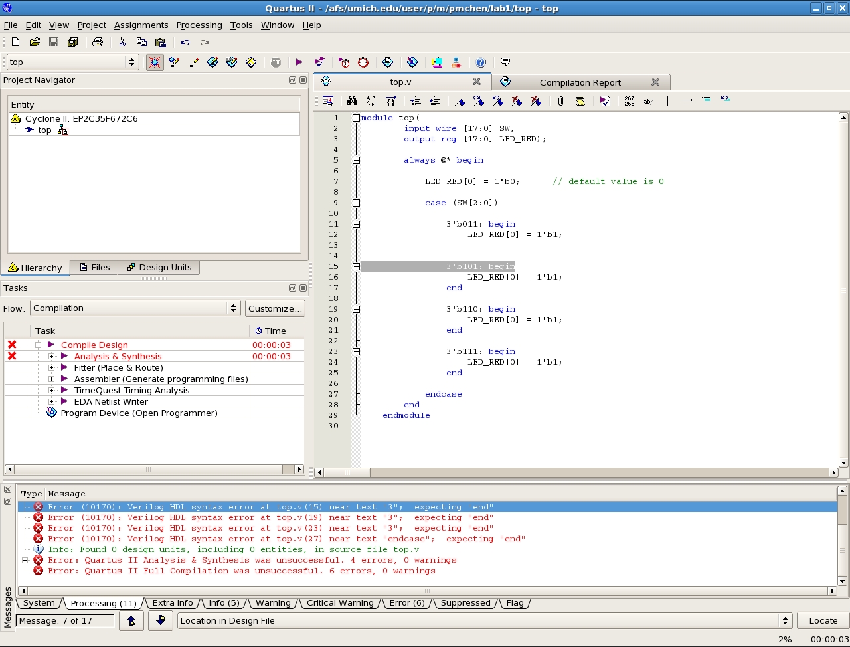Open a file using the folder icon
This screenshot has width=850, height=647.
tap(35, 42)
